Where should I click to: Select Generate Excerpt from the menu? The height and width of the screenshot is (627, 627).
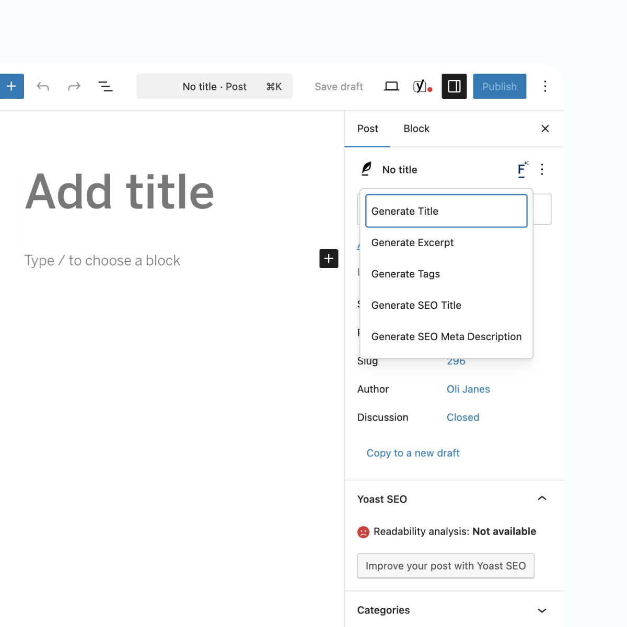[412, 242]
